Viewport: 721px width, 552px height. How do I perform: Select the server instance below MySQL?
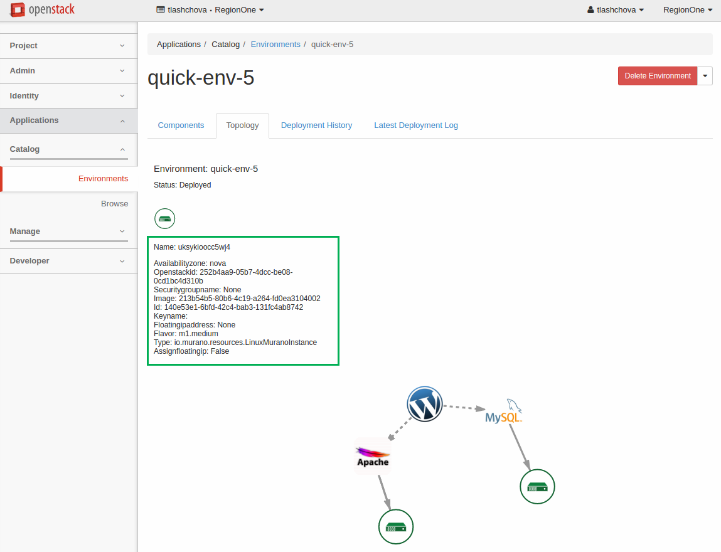(x=538, y=487)
